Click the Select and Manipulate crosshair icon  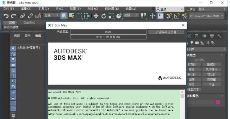coord(153,16)
